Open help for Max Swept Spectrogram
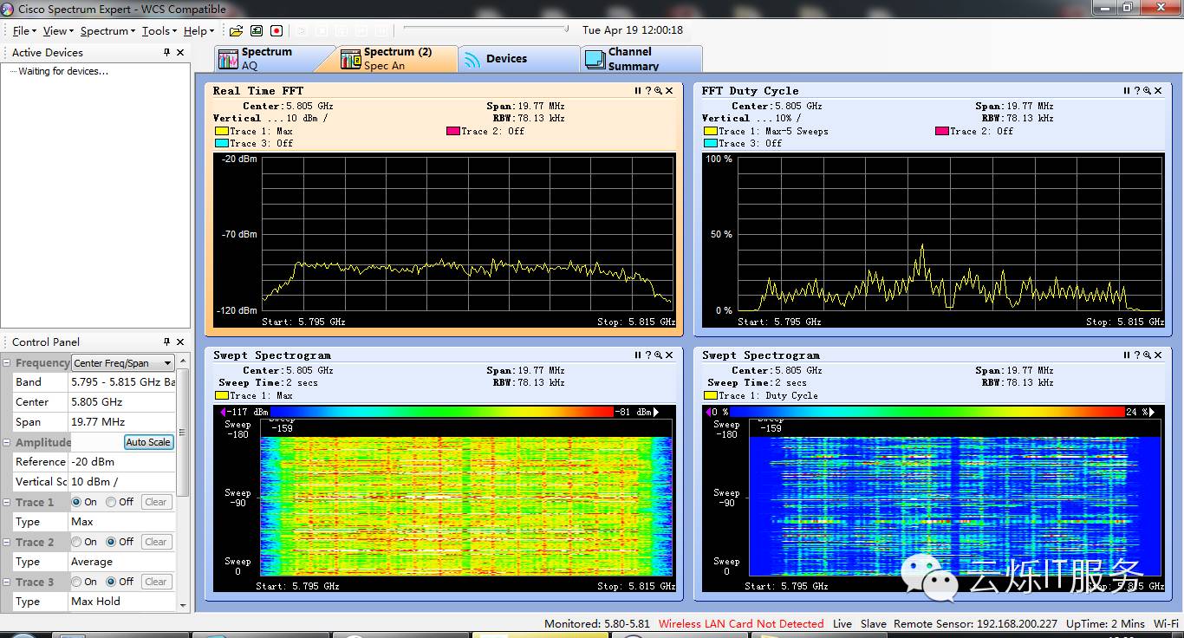 648,355
